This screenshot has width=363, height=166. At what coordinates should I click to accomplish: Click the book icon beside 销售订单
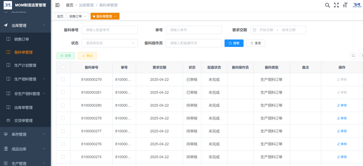8,39
